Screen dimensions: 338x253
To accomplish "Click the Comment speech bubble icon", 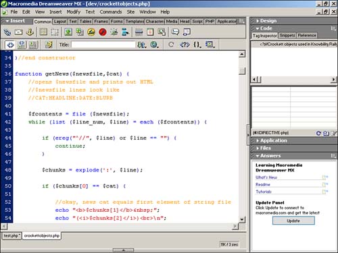I will 175,32.
